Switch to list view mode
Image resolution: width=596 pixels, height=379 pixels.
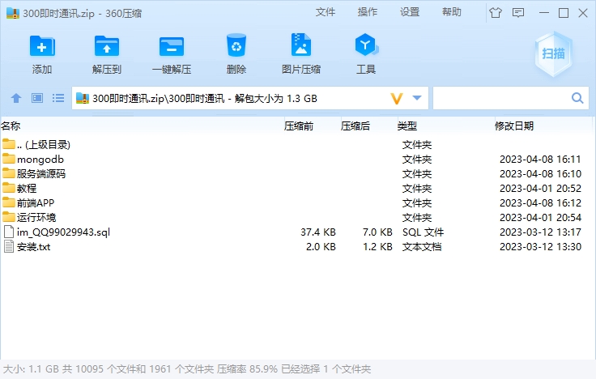(x=58, y=98)
